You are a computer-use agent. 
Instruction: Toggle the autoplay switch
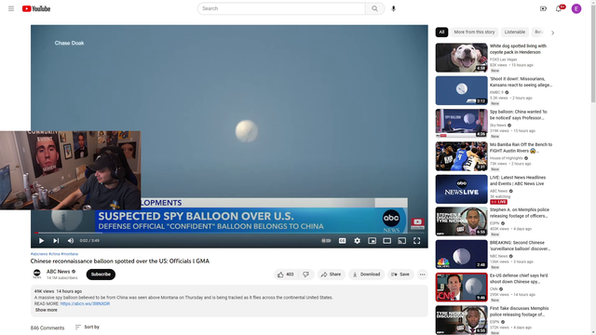point(326,240)
